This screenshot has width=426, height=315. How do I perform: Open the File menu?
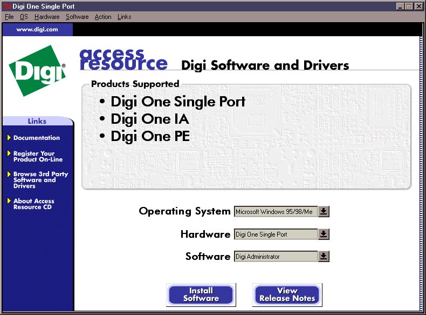9,17
